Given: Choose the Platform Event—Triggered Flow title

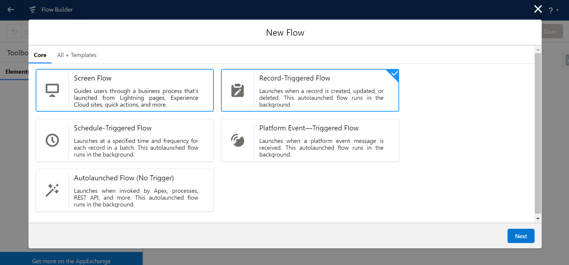Looking at the screenshot, I should 309,128.
